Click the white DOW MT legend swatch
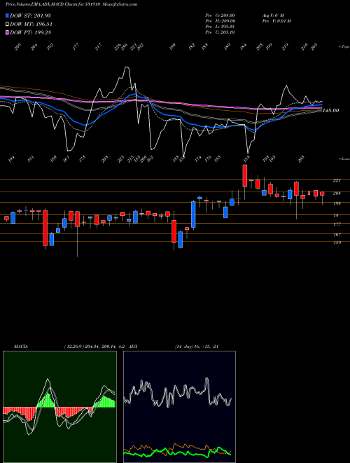 coord(7,24)
